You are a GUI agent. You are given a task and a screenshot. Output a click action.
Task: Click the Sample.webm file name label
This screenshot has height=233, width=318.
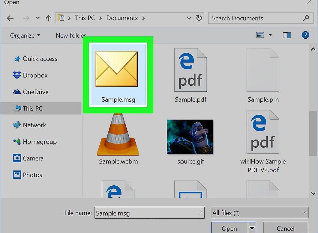[118, 161]
